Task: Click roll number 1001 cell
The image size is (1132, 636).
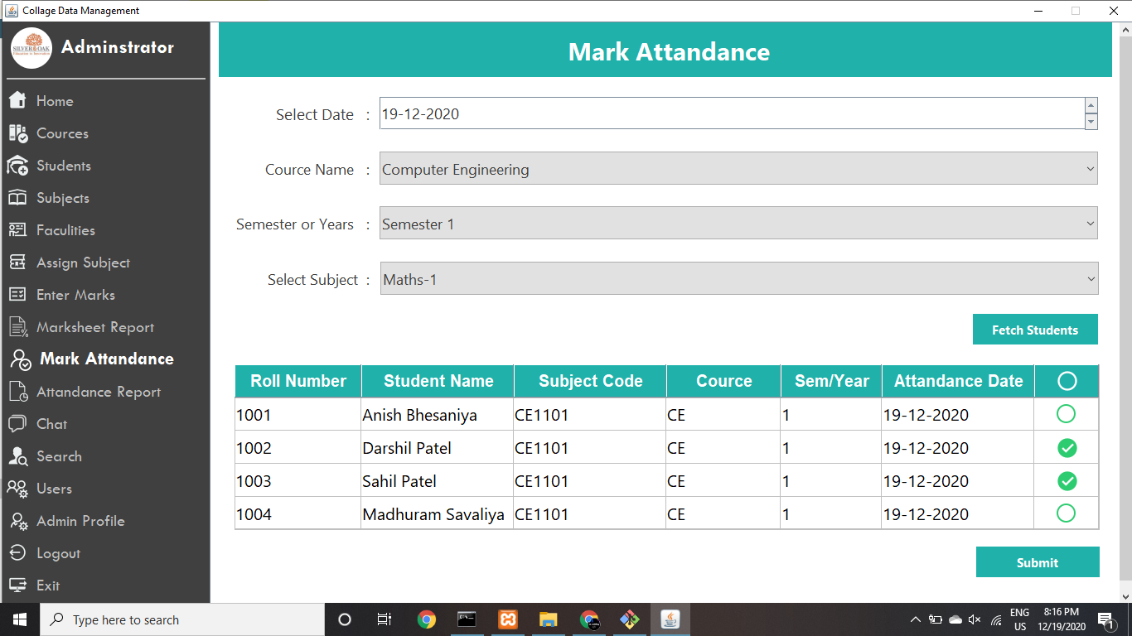Action: click(x=298, y=415)
